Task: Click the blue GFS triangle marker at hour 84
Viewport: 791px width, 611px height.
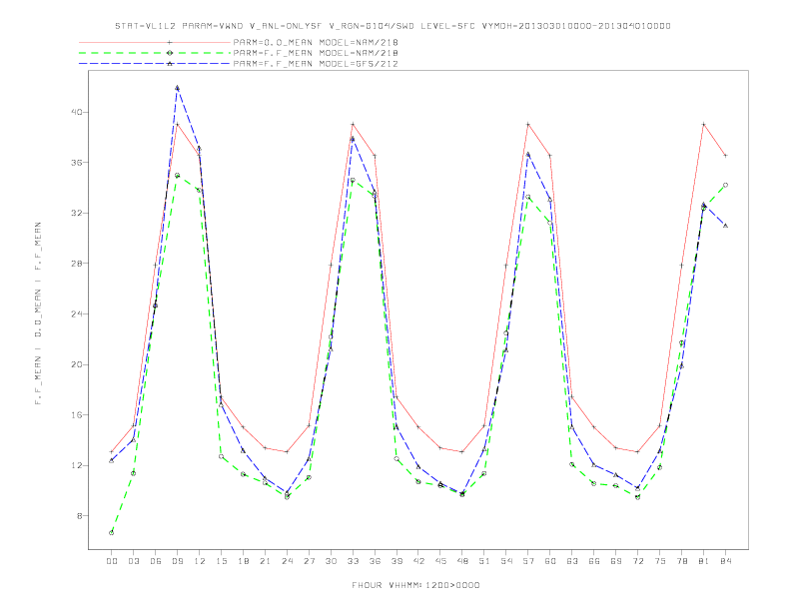Action: (x=725, y=226)
